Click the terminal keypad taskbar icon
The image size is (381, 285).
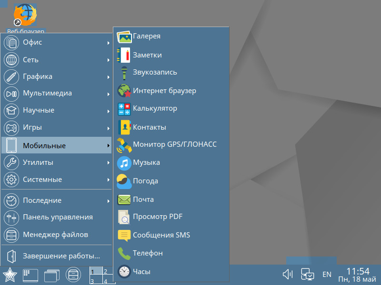(x=30, y=275)
